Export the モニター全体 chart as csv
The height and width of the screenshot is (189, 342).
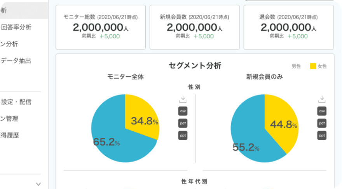(183, 111)
